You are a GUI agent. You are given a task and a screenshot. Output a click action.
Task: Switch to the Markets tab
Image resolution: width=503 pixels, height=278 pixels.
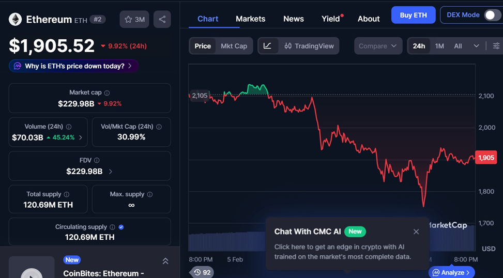[x=250, y=19]
